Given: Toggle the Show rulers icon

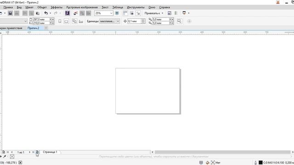Looking at the screenshot, I should click(125, 13).
